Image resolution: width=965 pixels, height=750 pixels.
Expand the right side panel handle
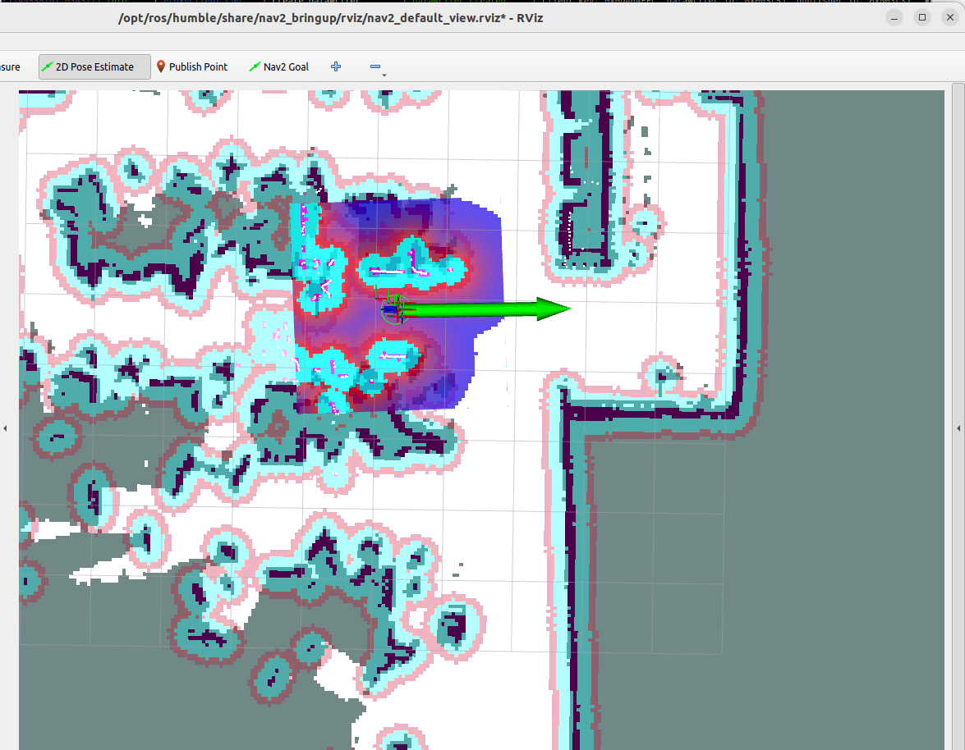tap(959, 428)
